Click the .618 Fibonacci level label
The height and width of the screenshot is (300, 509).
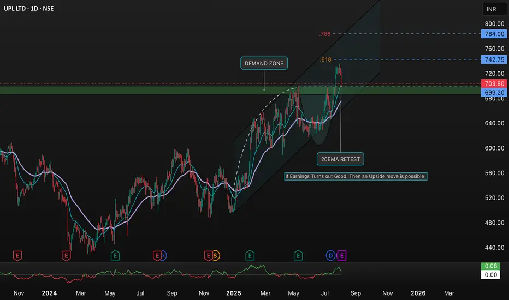pos(325,59)
